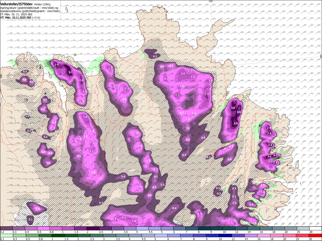This screenshot has width=322, height=241.
Task: Click the 1.8 precipitation value label
Action: point(81,81)
